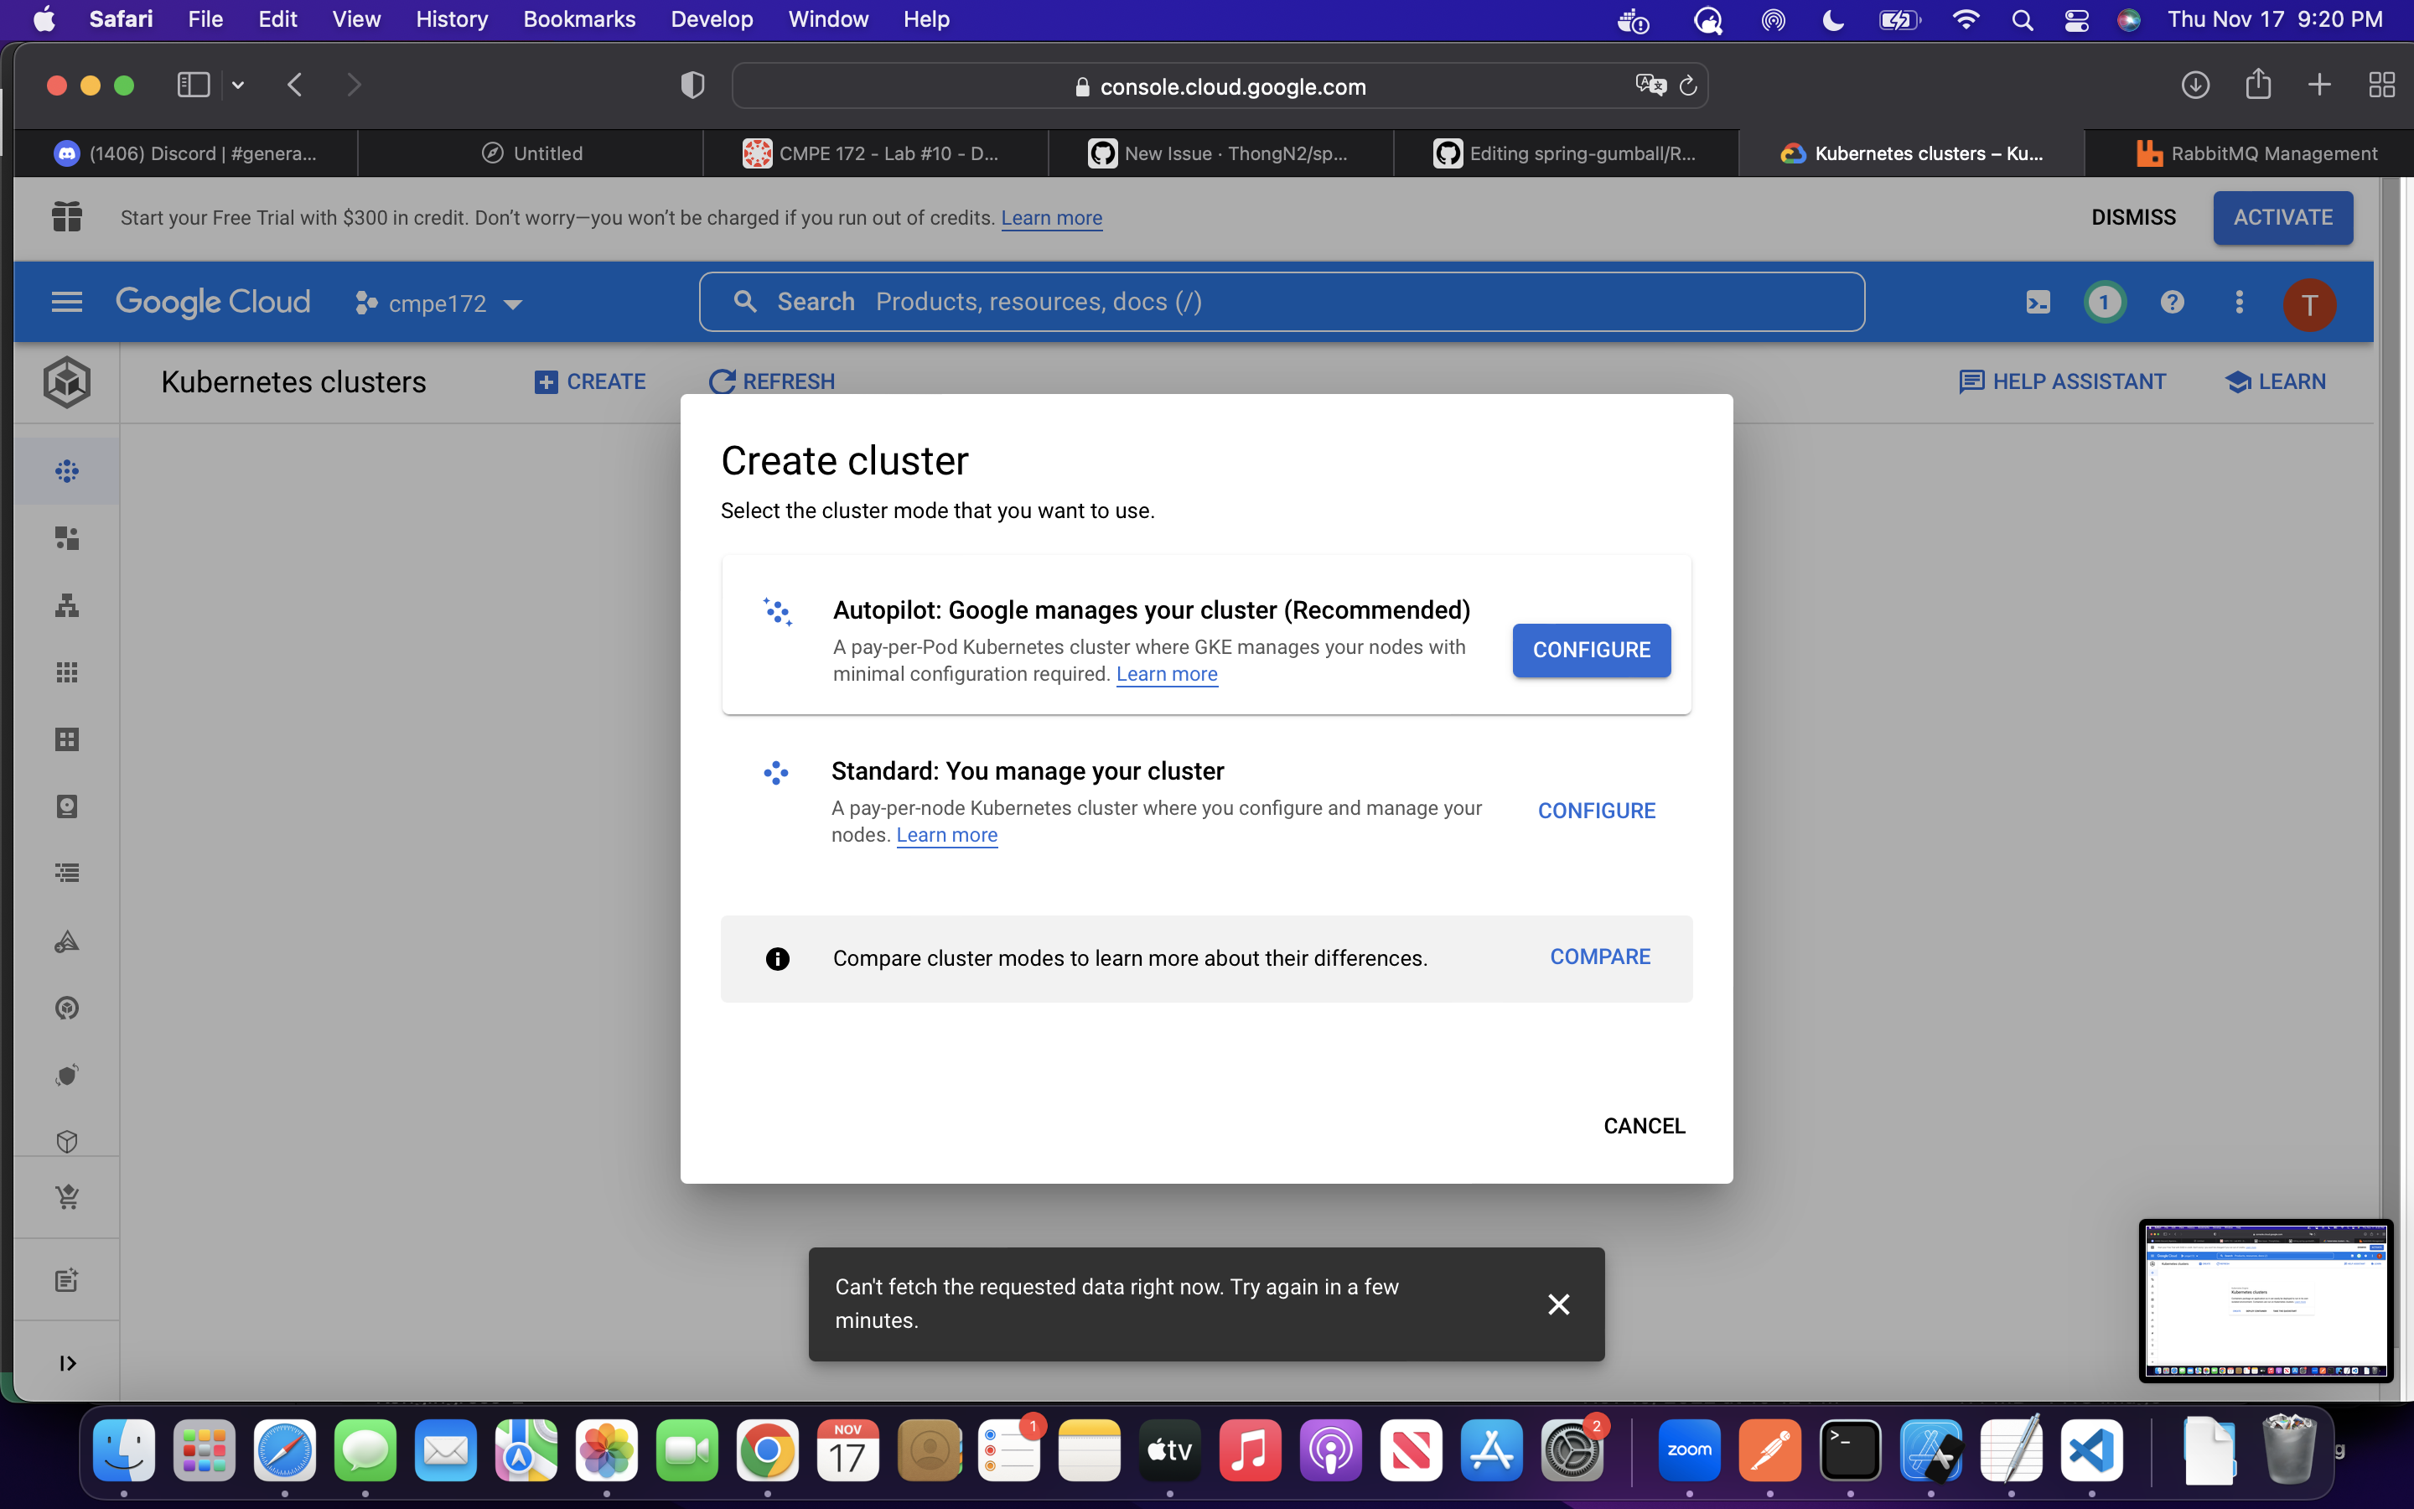Screen dimensions: 2414x1509
Task: Expand the collapsed sidebar navigation arrow
Action: [67, 1363]
